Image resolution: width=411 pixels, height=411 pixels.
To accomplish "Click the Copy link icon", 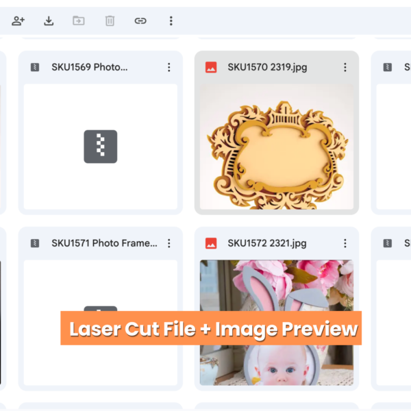I will (x=140, y=21).
